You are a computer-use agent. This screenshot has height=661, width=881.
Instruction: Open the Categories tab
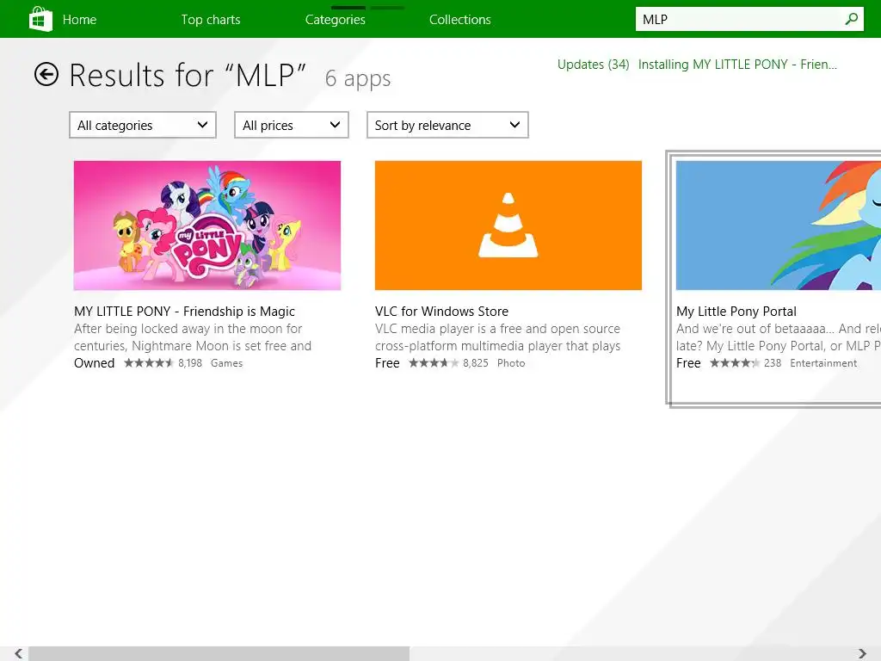(x=336, y=20)
